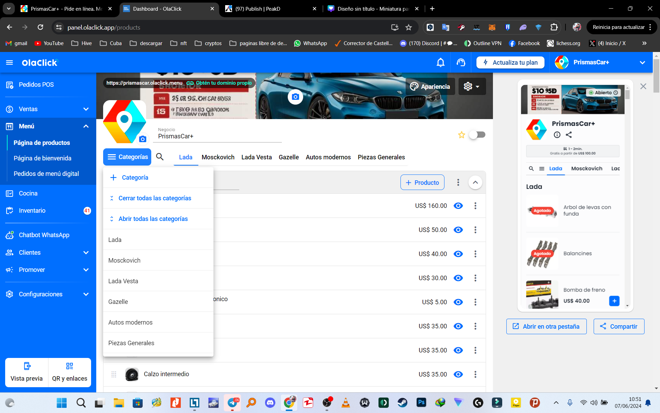
Task: Open the PrismasCar+ account dropdown
Action: coord(600,62)
